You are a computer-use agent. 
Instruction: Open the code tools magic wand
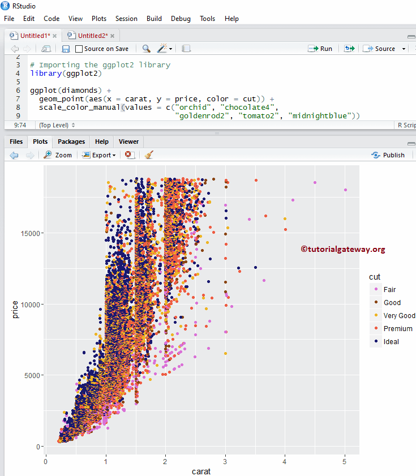tap(162, 48)
